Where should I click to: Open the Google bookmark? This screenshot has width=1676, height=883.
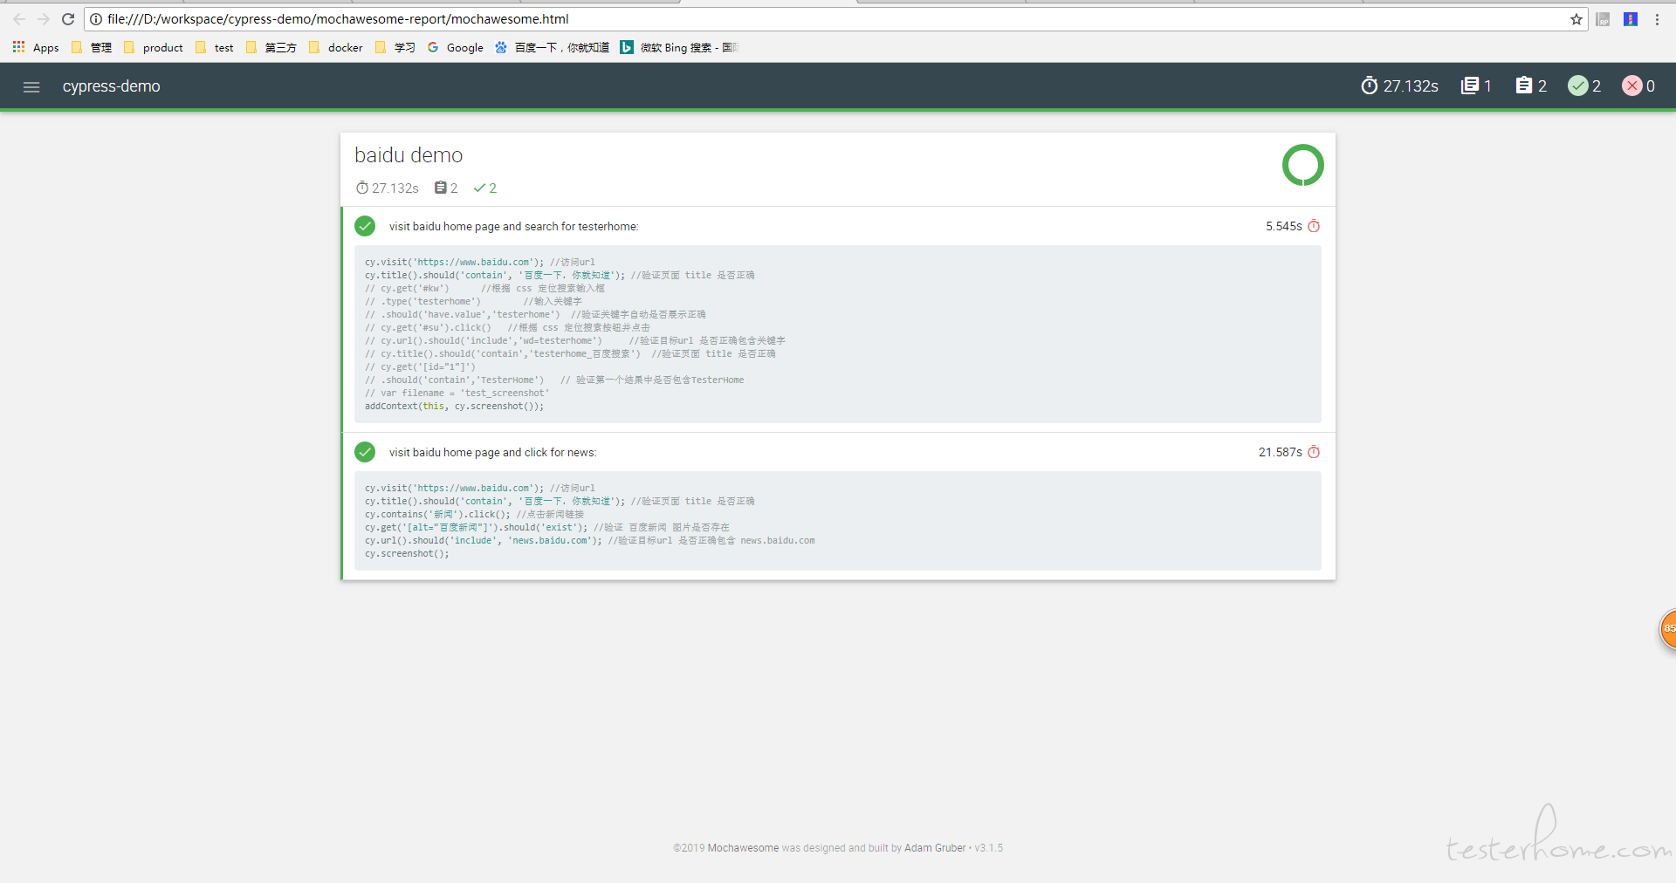pyautogui.click(x=456, y=47)
